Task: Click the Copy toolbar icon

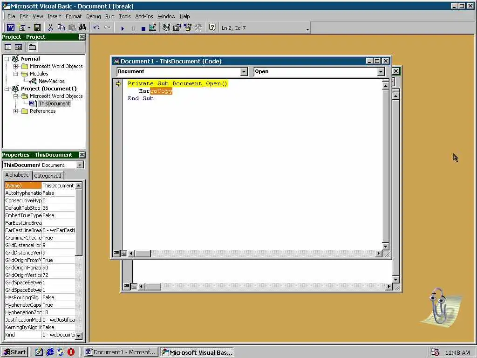Action: pyautogui.click(x=61, y=28)
